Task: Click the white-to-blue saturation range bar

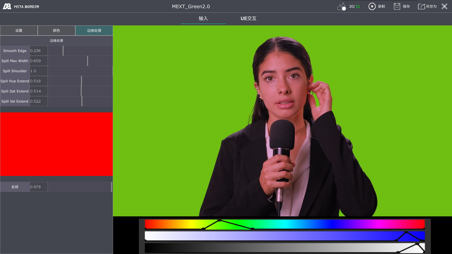Action: click(x=285, y=236)
